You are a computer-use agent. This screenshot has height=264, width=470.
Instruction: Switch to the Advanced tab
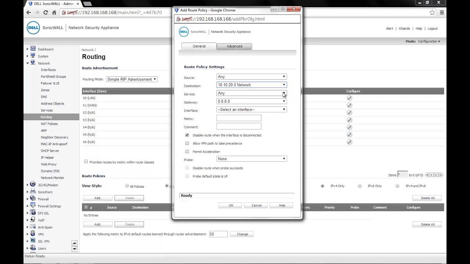[x=234, y=46]
